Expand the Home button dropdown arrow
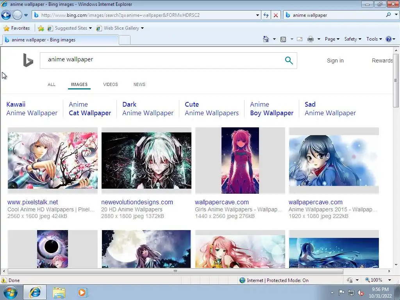Screen dimensions: 400x300 click(x=274, y=39)
